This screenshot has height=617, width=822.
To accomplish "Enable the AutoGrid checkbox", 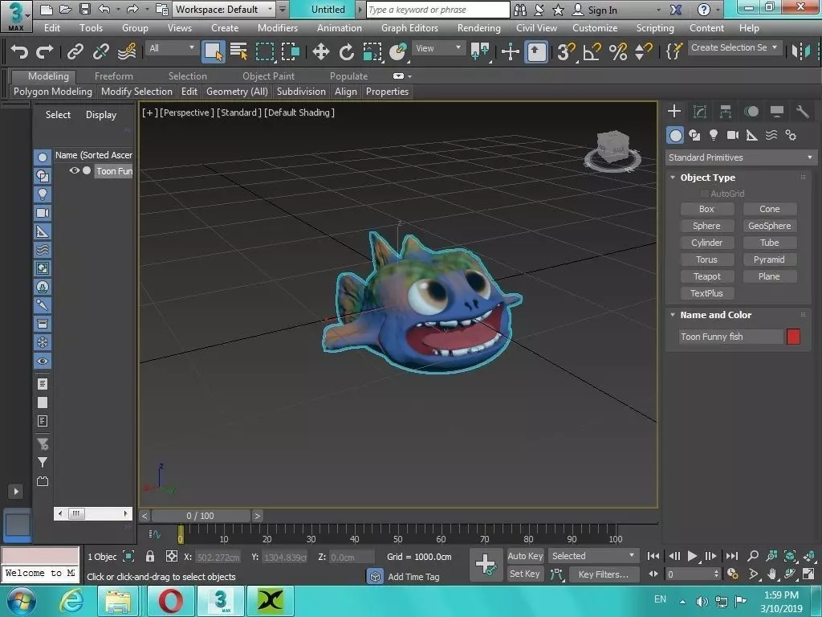I will [704, 194].
